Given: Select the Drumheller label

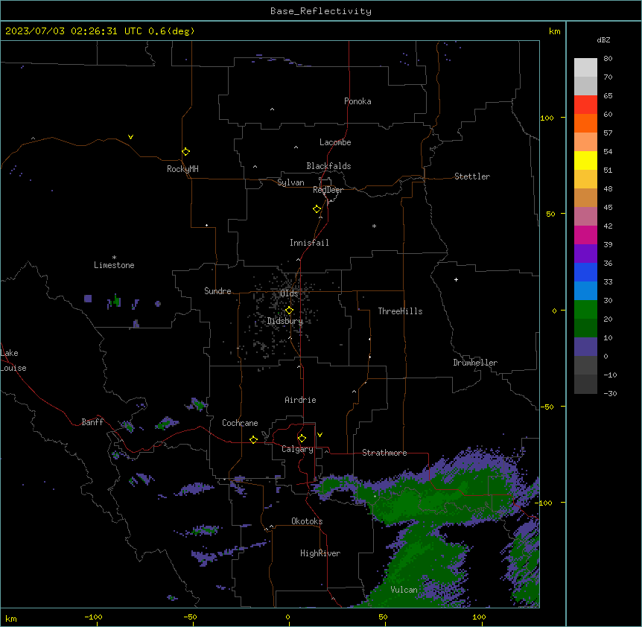Looking at the screenshot, I should pyautogui.click(x=475, y=363).
